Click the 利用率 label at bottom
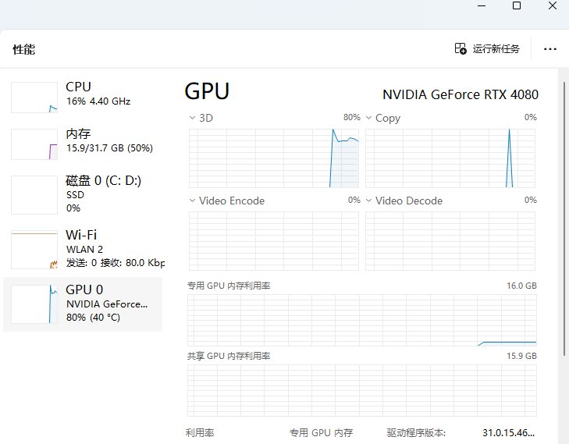569x444 pixels. [x=200, y=432]
